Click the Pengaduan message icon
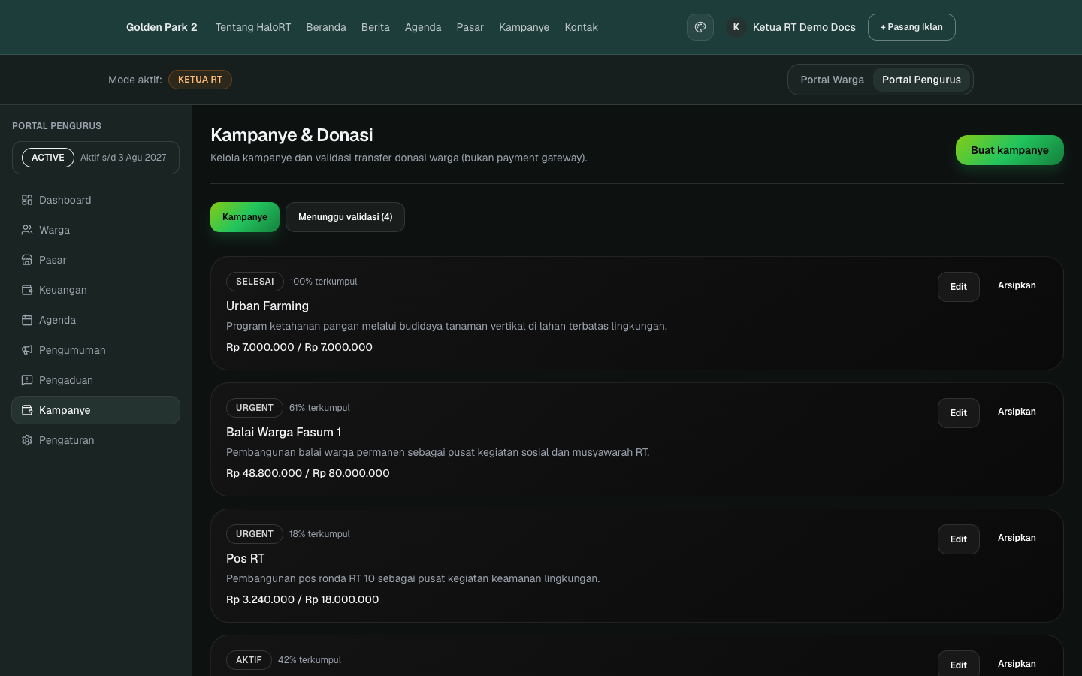Viewport: 1082px width, 676px height. pos(27,380)
